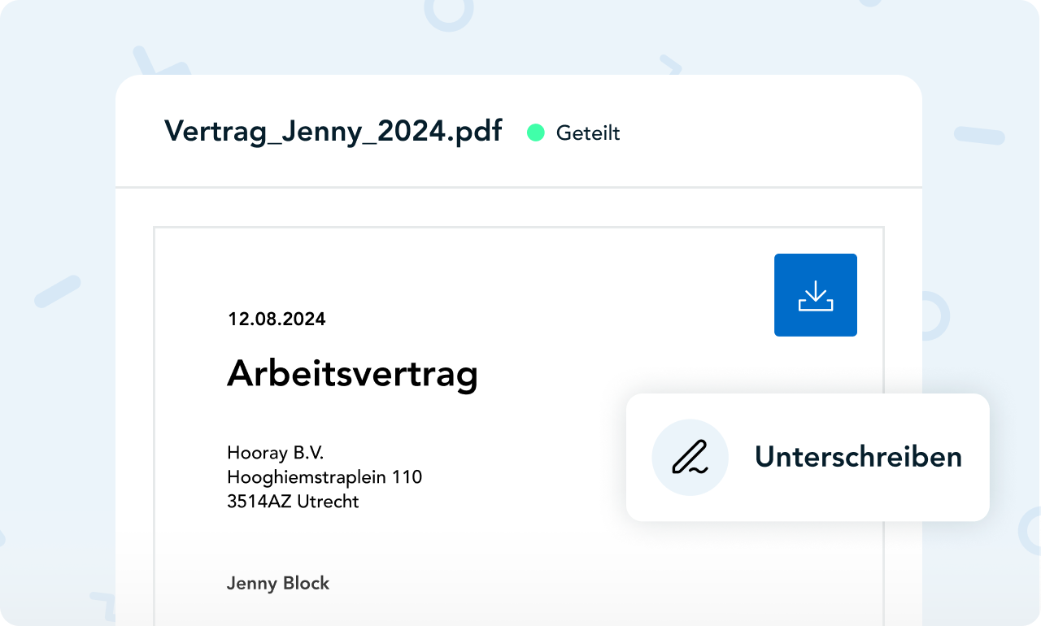Click the small dash shape above the document card
The height and width of the screenshot is (626, 1041).
[670, 64]
